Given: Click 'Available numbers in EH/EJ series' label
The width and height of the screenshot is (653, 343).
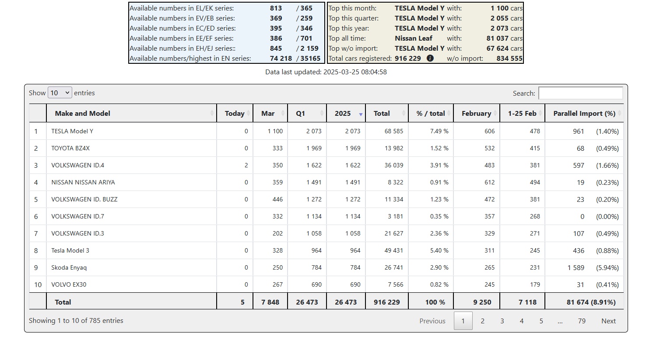Looking at the screenshot, I should pos(183,48).
